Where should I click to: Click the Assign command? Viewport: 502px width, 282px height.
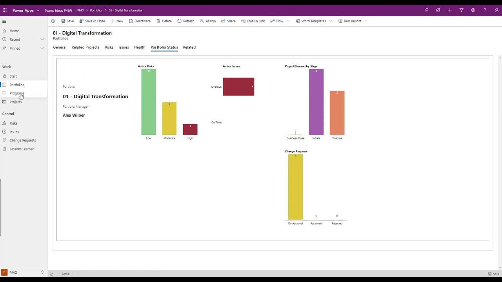click(208, 21)
